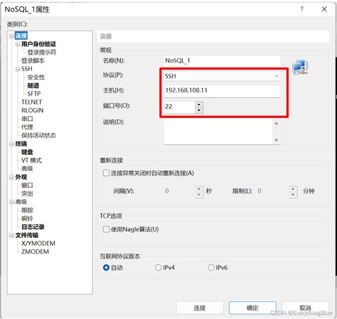The height and width of the screenshot is (319, 337).
Task: Collapse the 外观 tree node
Action: pyautogui.click(x=11, y=177)
